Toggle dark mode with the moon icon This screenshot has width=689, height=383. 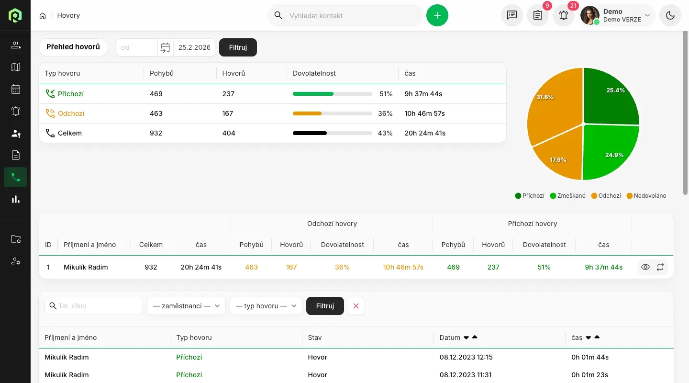pyautogui.click(x=670, y=15)
